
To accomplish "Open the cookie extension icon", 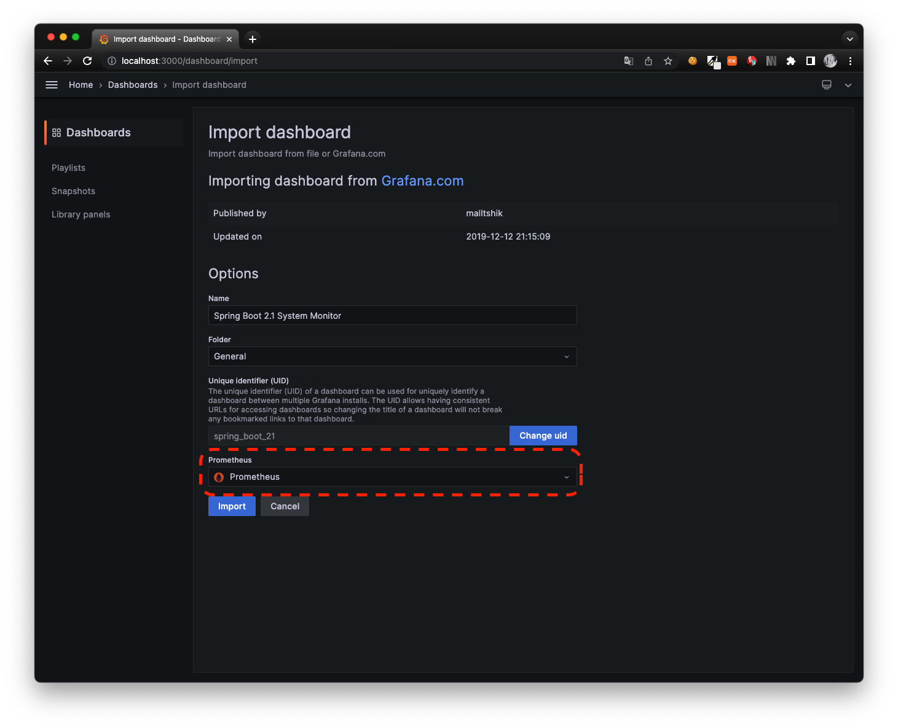I will point(693,61).
